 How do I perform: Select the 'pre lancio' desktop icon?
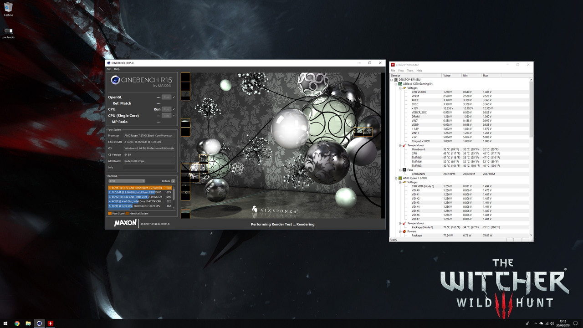[8, 33]
